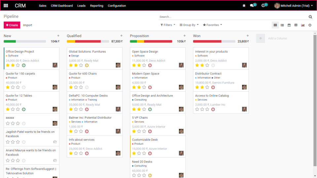Click the Create button
This screenshot has width=317, height=178.
pyautogui.click(x=12, y=25)
